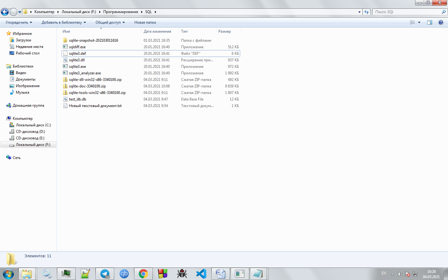Open Недавние места in favorites
448x280 pixels.
click(x=29, y=47)
